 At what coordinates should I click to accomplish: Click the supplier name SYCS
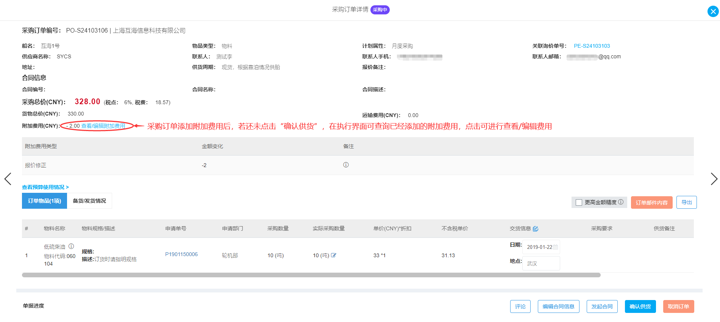(x=64, y=56)
